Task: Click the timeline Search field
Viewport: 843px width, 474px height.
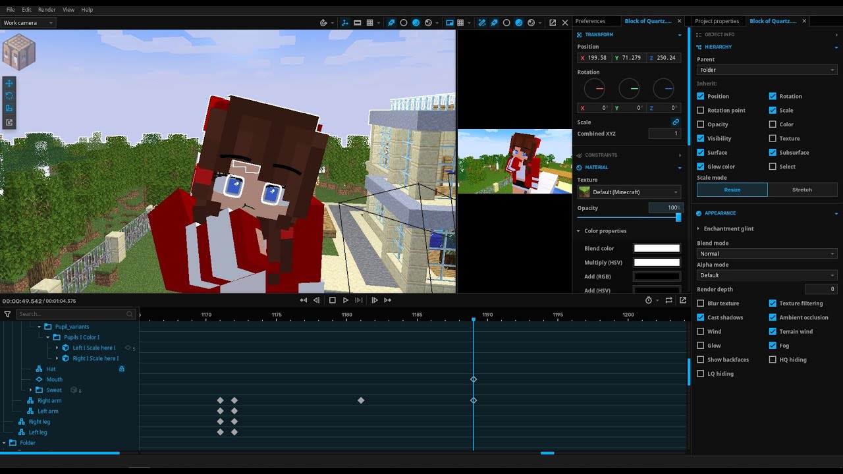Action: 76,314
